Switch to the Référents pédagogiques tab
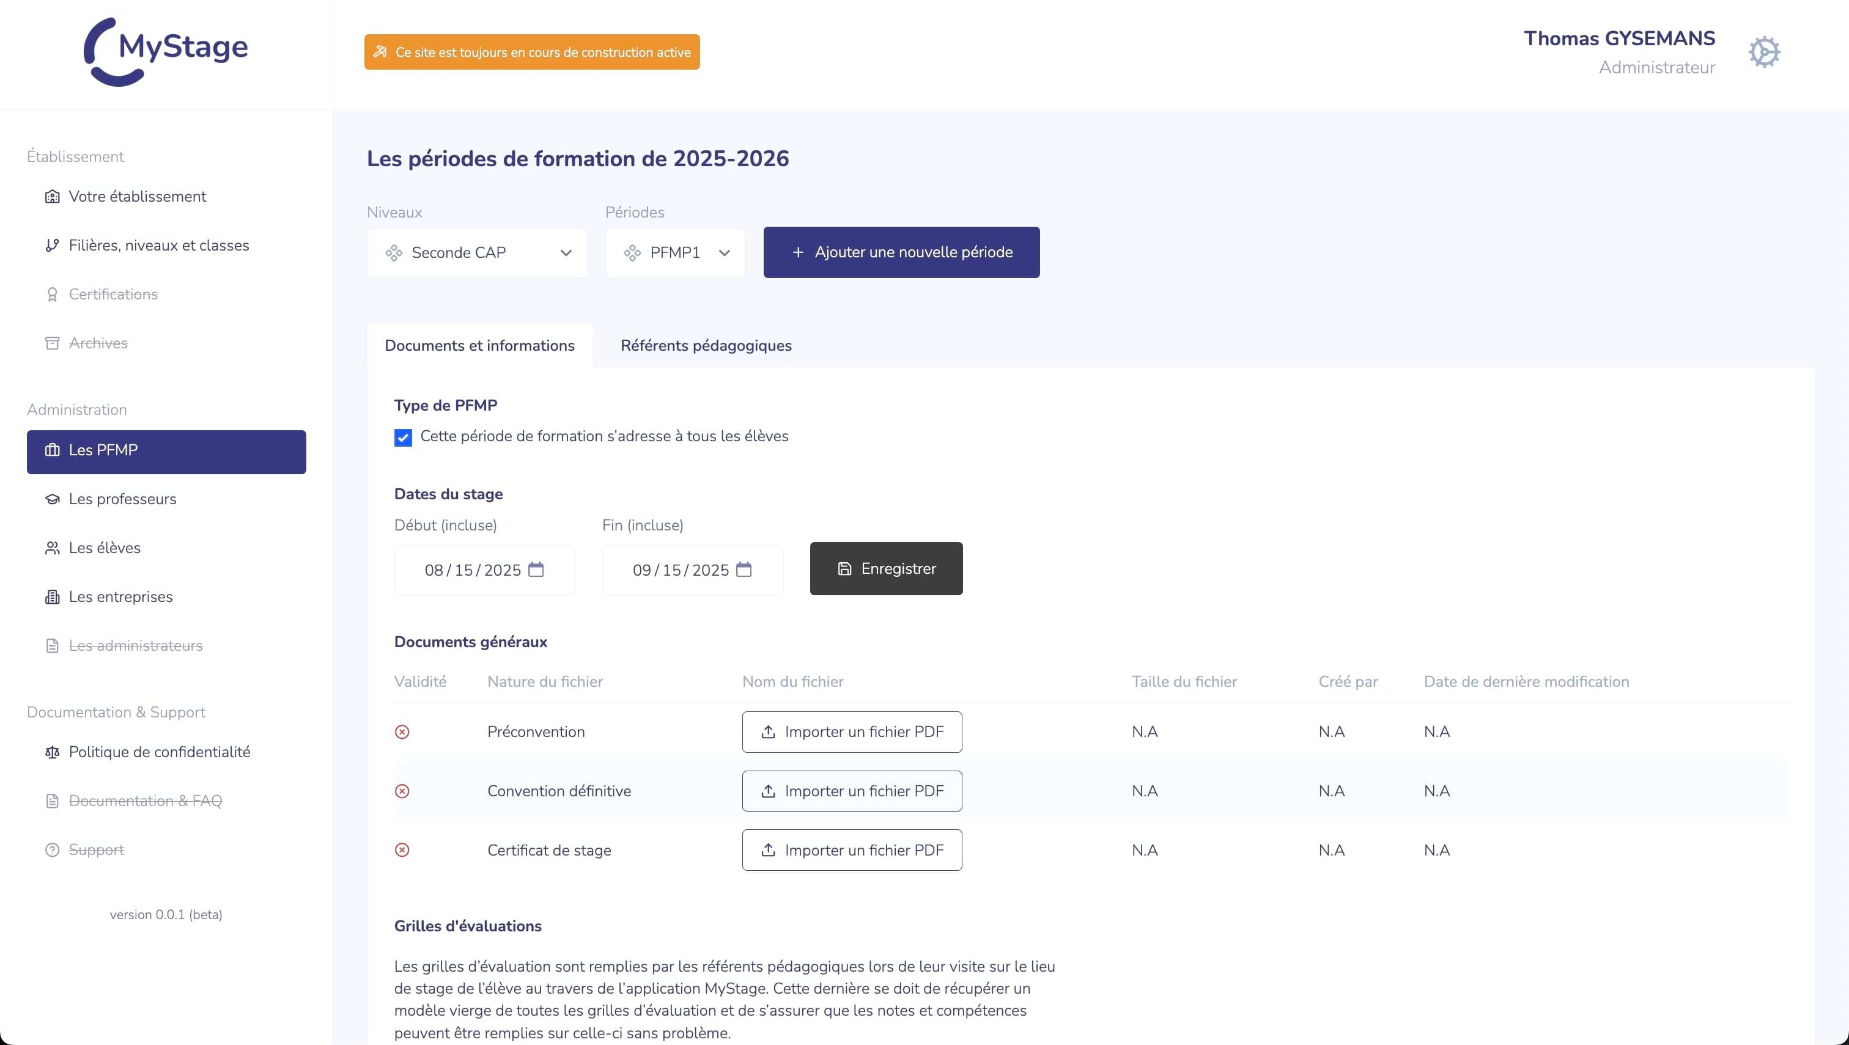 click(706, 345)
